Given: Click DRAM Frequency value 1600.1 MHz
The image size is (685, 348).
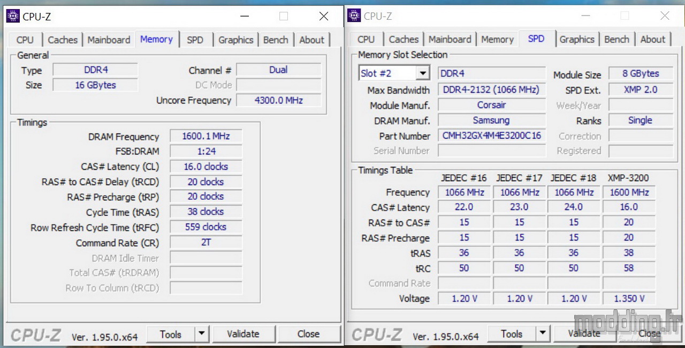Looking at the screenshot, I should point(206,137).
